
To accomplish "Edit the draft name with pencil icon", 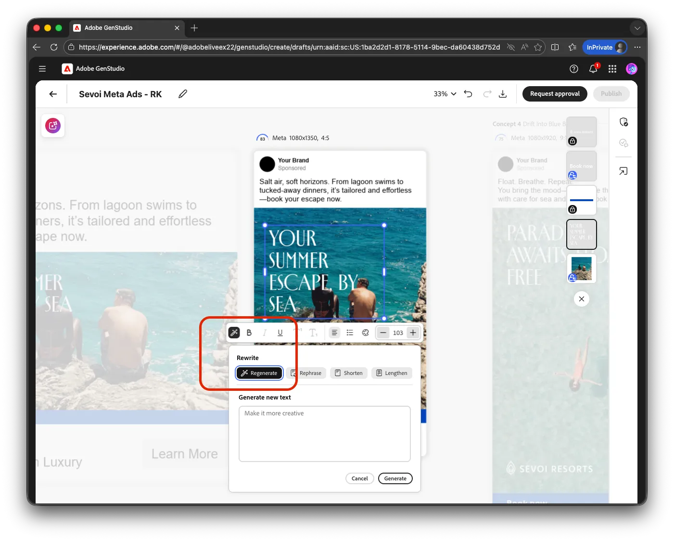I will 183,94.
